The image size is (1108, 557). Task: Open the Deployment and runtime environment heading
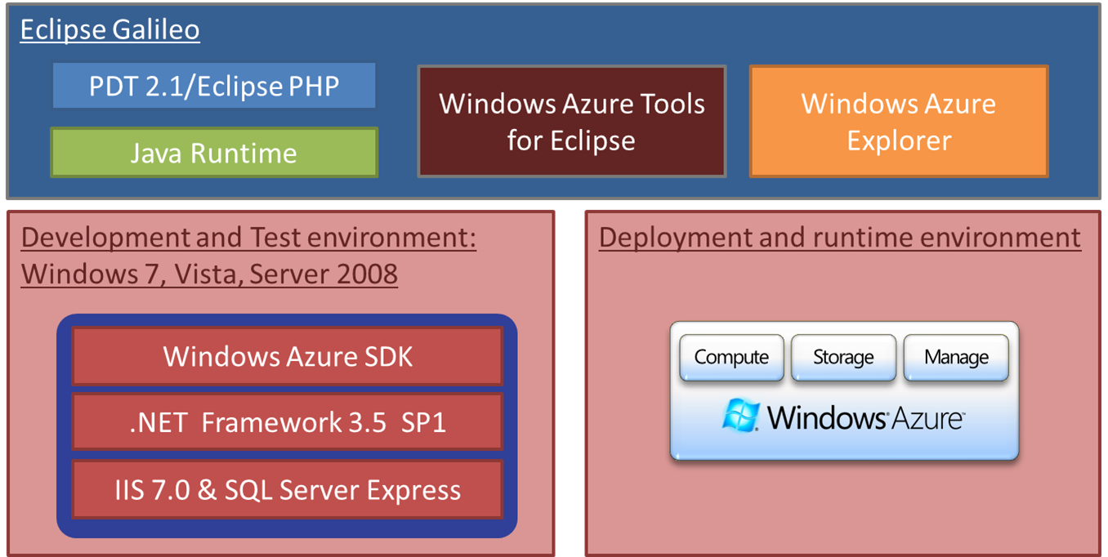[x=839, y=238]
